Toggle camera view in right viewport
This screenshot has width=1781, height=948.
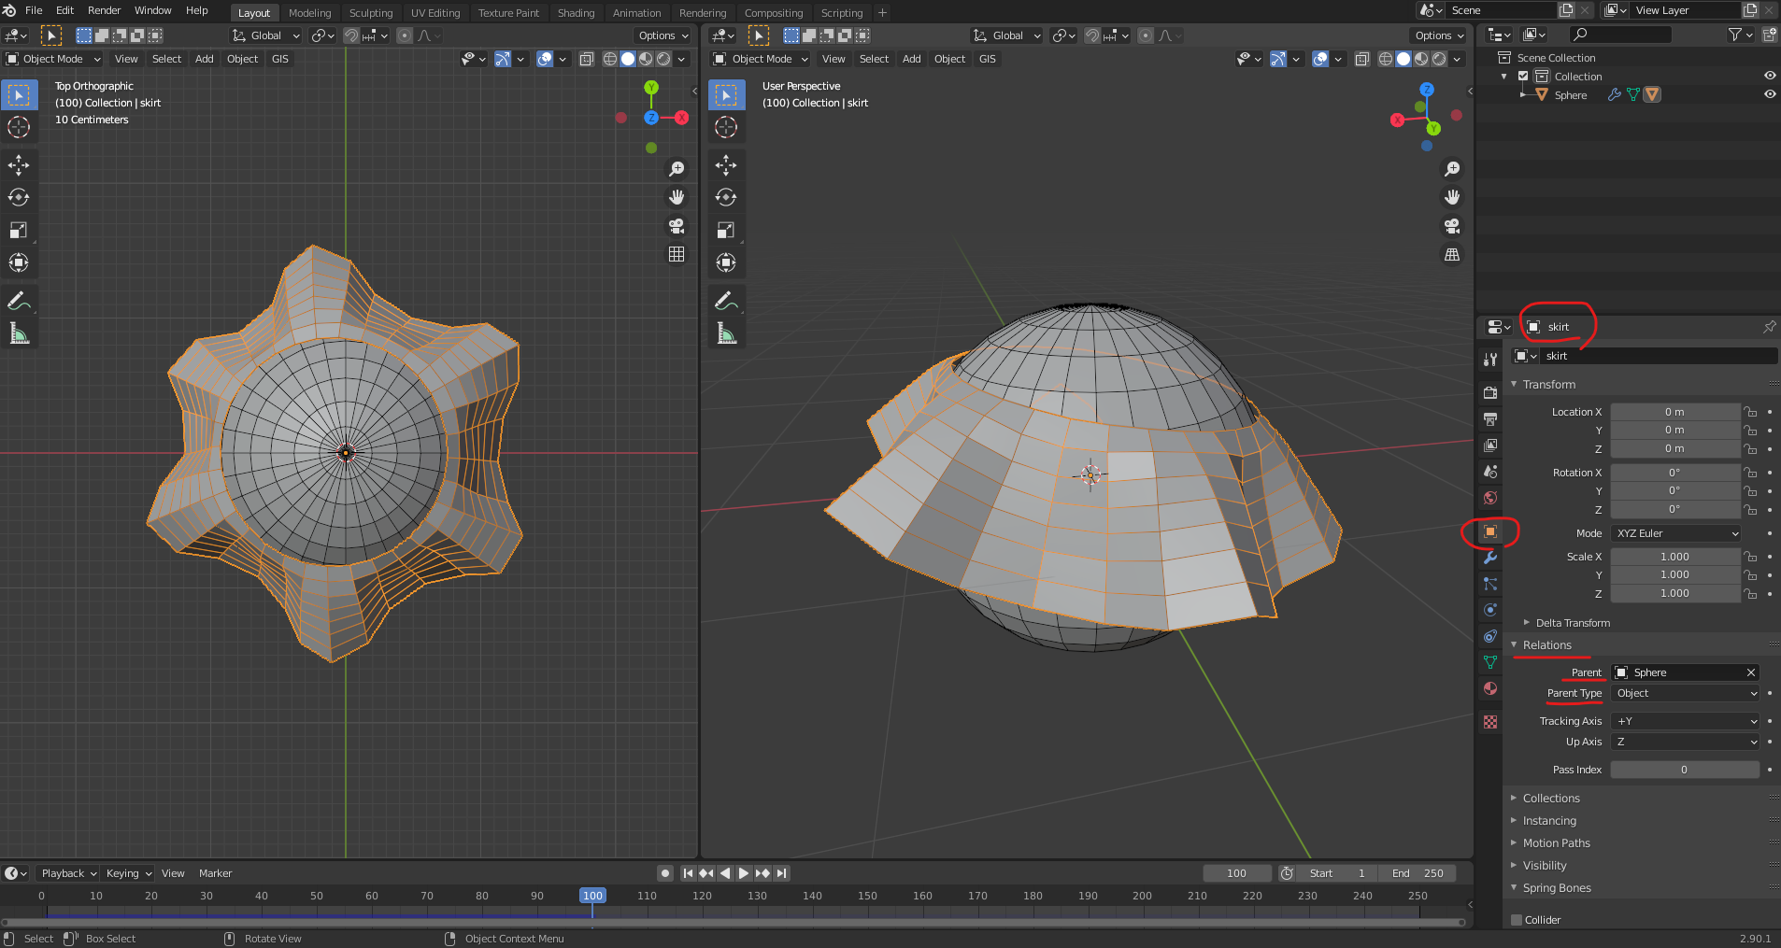coord(1452,226)
